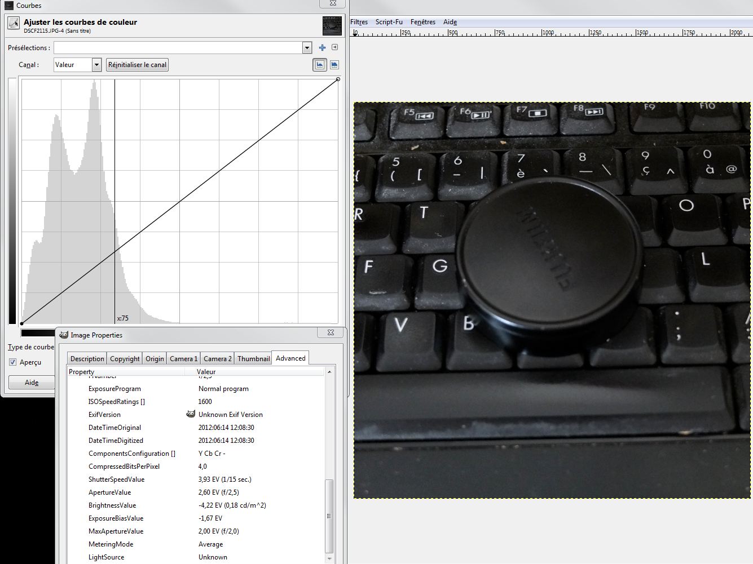Image resolution: width=753 pixels, height=564 pixels.
Task: Click the Wilber icon beside Unknown Exif Version
Action: (x=191, y=414)
